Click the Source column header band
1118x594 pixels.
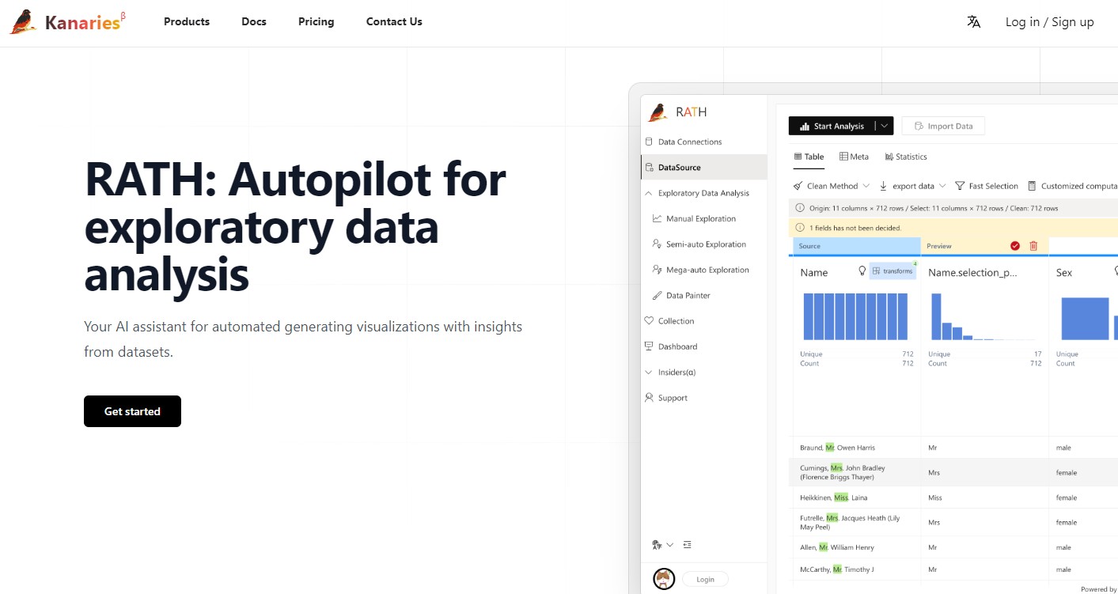click(x=856, y=246)
